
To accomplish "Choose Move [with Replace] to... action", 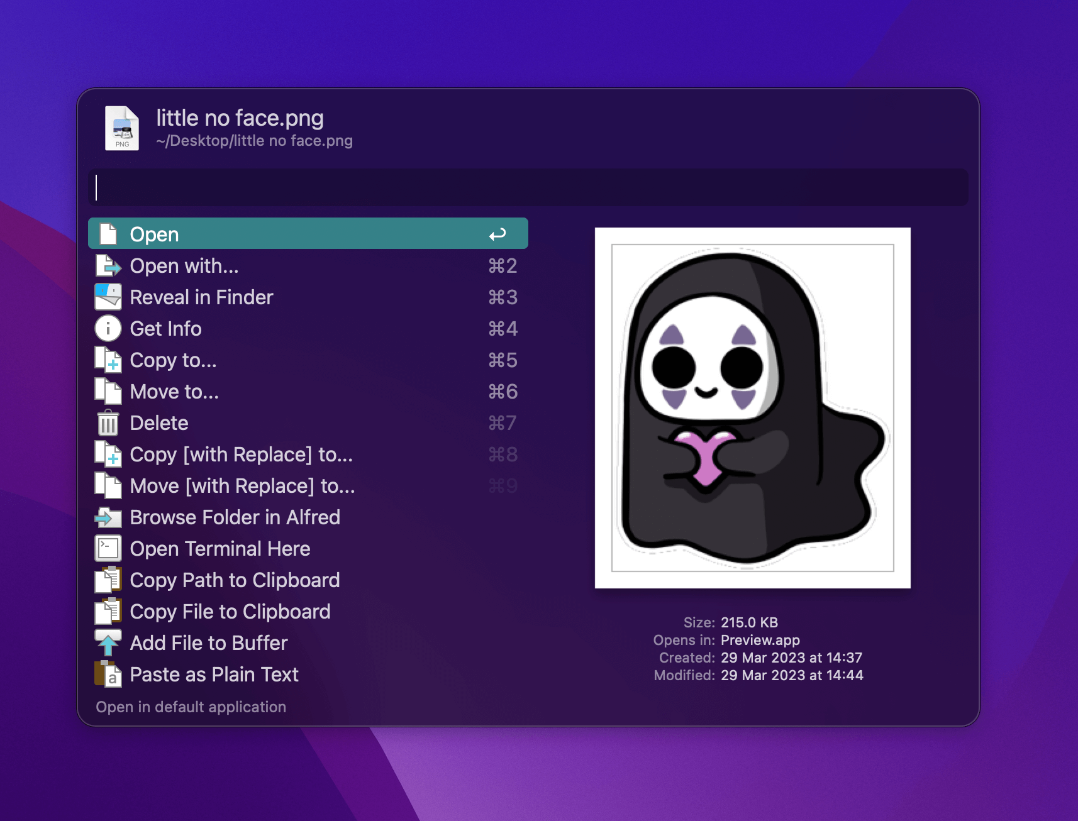I will click(x=242, y=486).
